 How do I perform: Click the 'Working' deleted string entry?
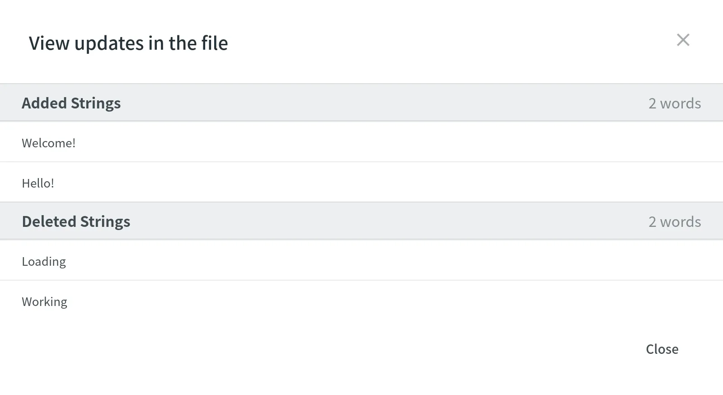[x=44, y=301]
